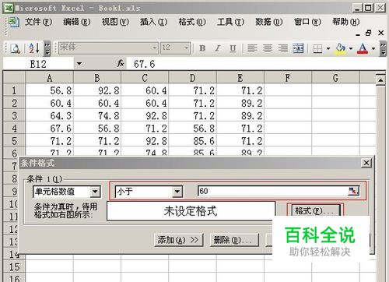Select row 15 header
The width and height of the screenshot is (389, 282).
[x=14, y=267]
